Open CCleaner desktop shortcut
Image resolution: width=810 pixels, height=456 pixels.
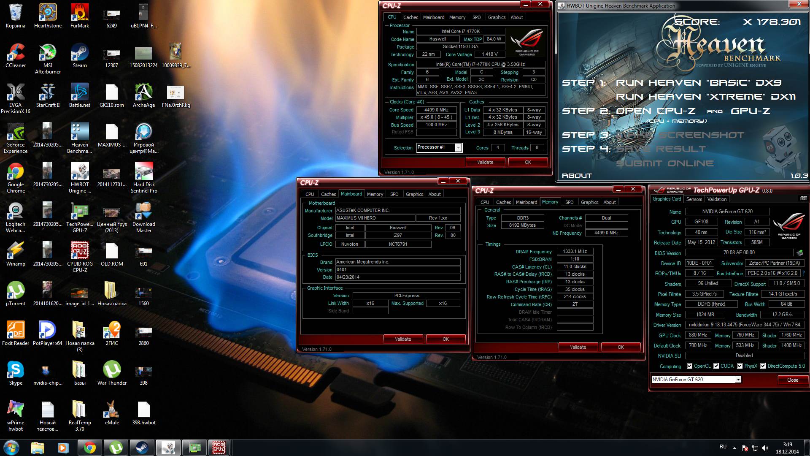(x=16, y=55)
